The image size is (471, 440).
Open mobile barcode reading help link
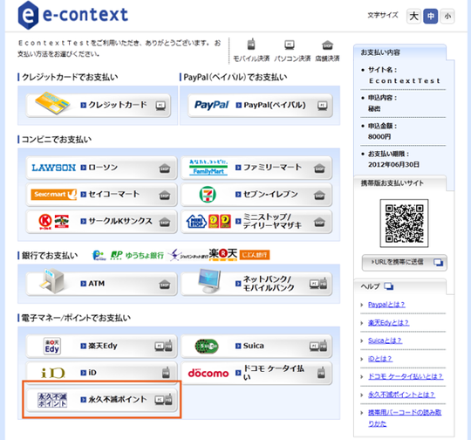point(405,418)
